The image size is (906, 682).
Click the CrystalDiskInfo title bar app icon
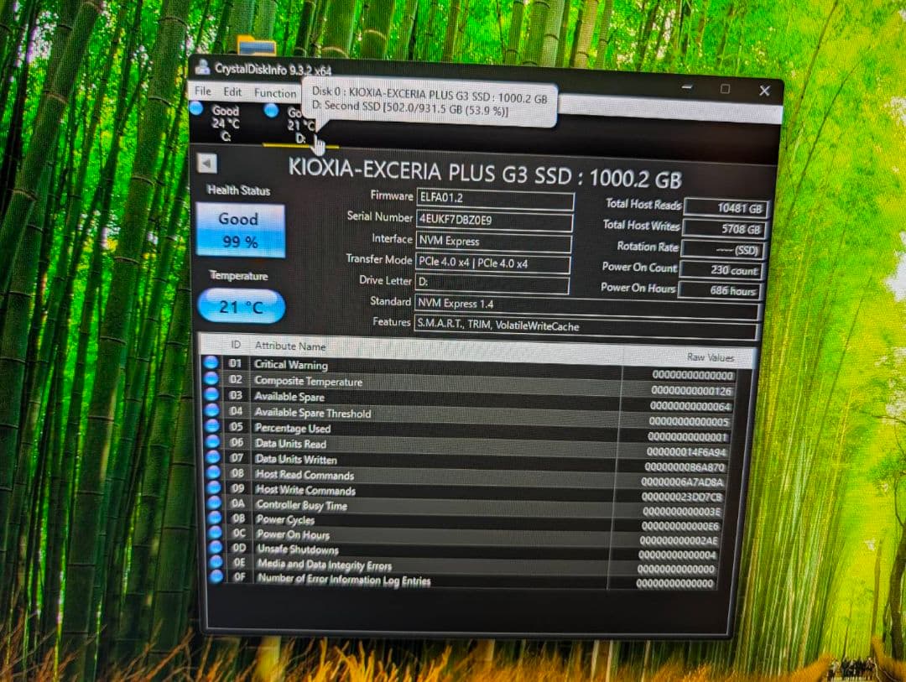pyautogui.click(x=202, y=67)
